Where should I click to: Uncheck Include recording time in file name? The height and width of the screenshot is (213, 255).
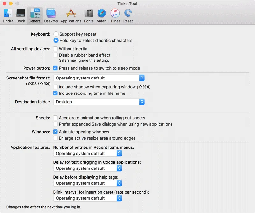[55, 93]
